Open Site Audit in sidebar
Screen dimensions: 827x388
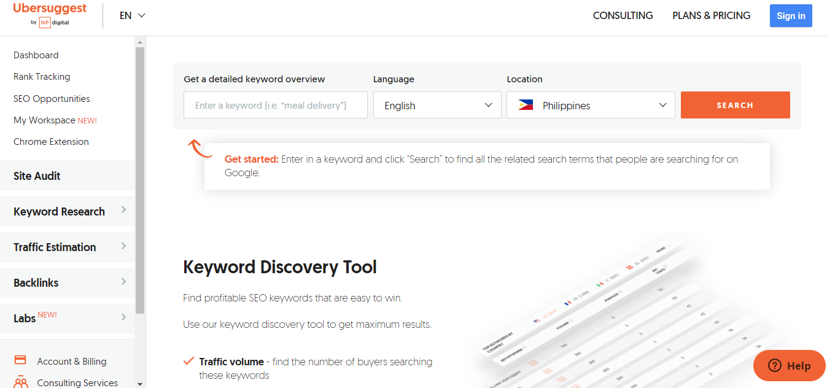[67, 176]
